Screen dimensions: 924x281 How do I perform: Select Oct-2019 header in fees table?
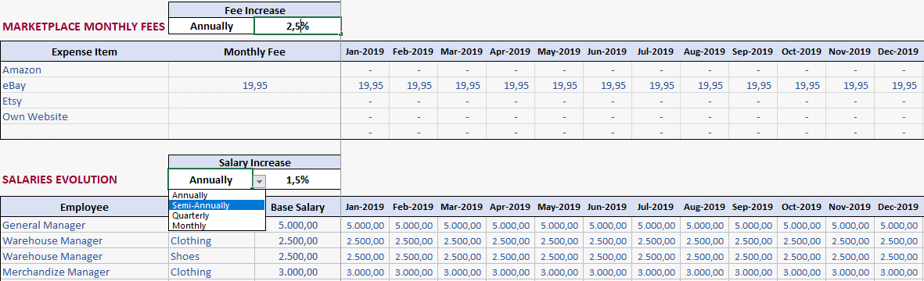click(801, 52)
